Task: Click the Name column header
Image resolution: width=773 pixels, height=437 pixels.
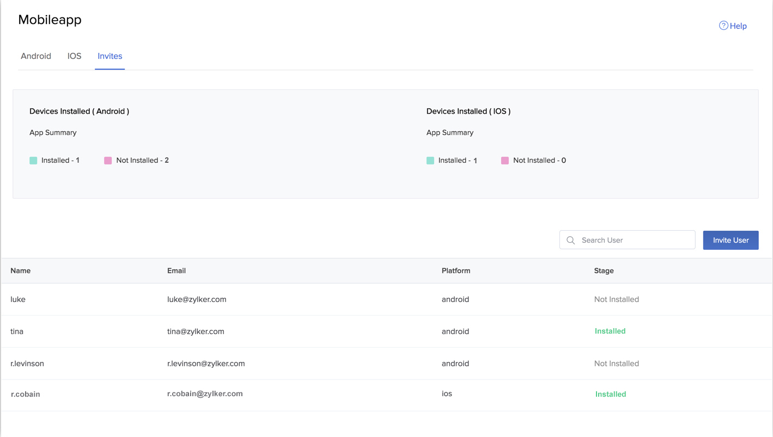Action: pos(21,270)
